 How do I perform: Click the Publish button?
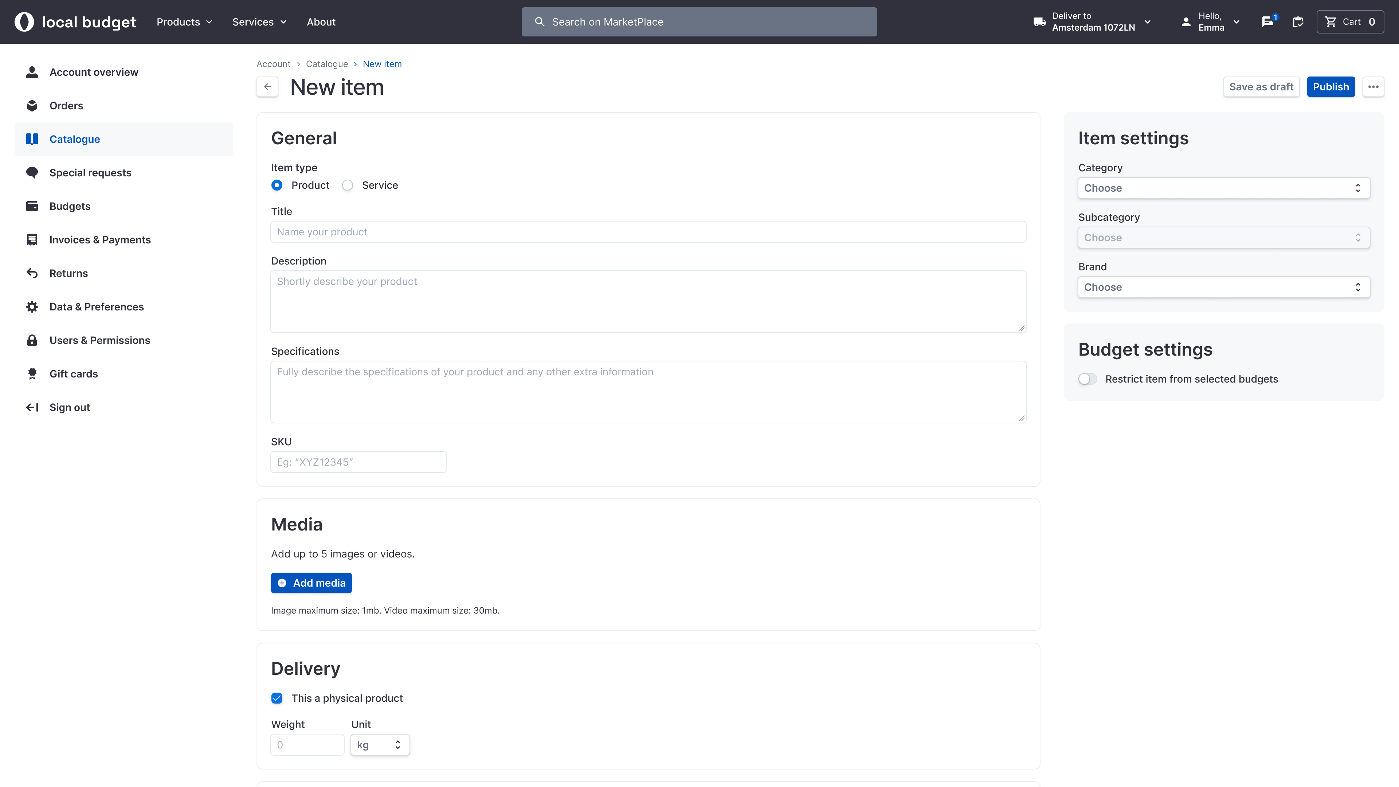(1330, 87)
